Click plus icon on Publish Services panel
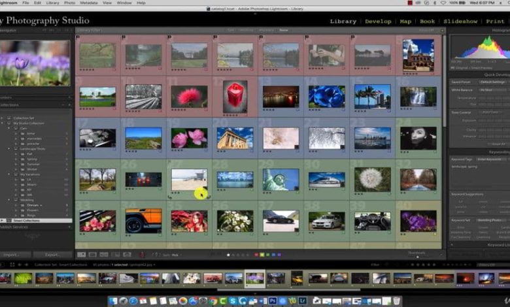This screenshot has height=307, width=510. [69, 227]
